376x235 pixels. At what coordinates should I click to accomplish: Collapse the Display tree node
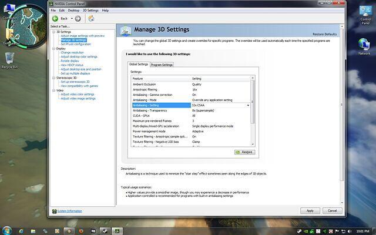tap(53, 48)
